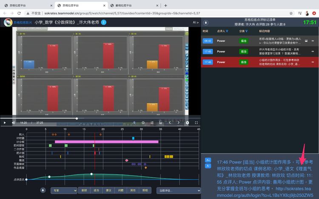The width and height of the screenshot is (319, 199).
Task: Click the AI > toggle at top right of video
Action: click(195, 22)
